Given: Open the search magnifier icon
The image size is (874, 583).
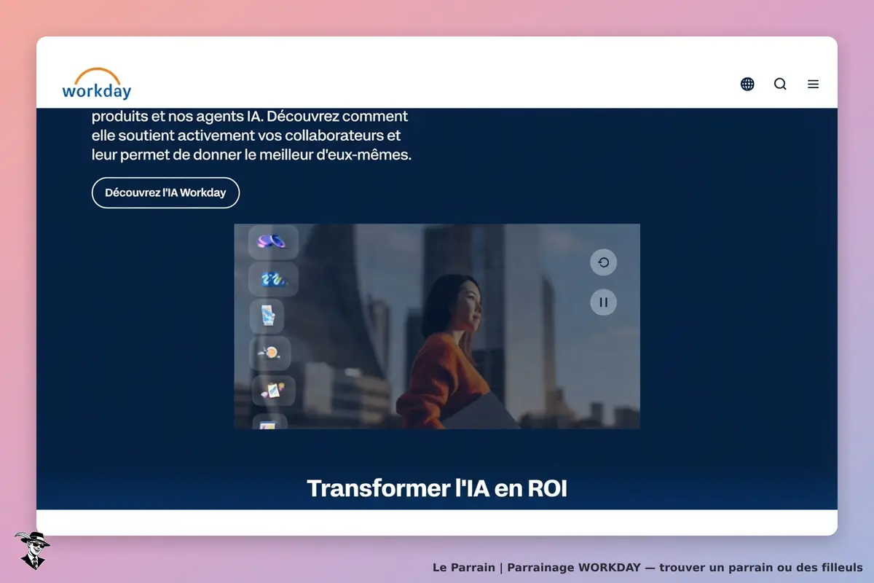Looking at the screenshot, I should [780, 84].
